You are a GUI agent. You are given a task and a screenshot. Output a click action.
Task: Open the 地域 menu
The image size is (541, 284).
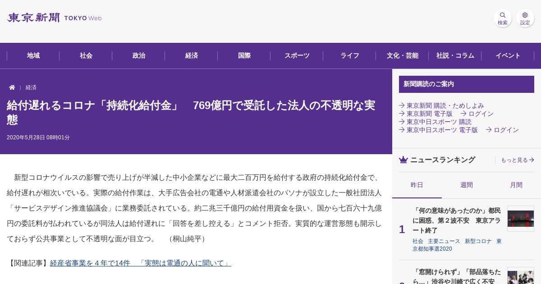(x=33, y=55)
